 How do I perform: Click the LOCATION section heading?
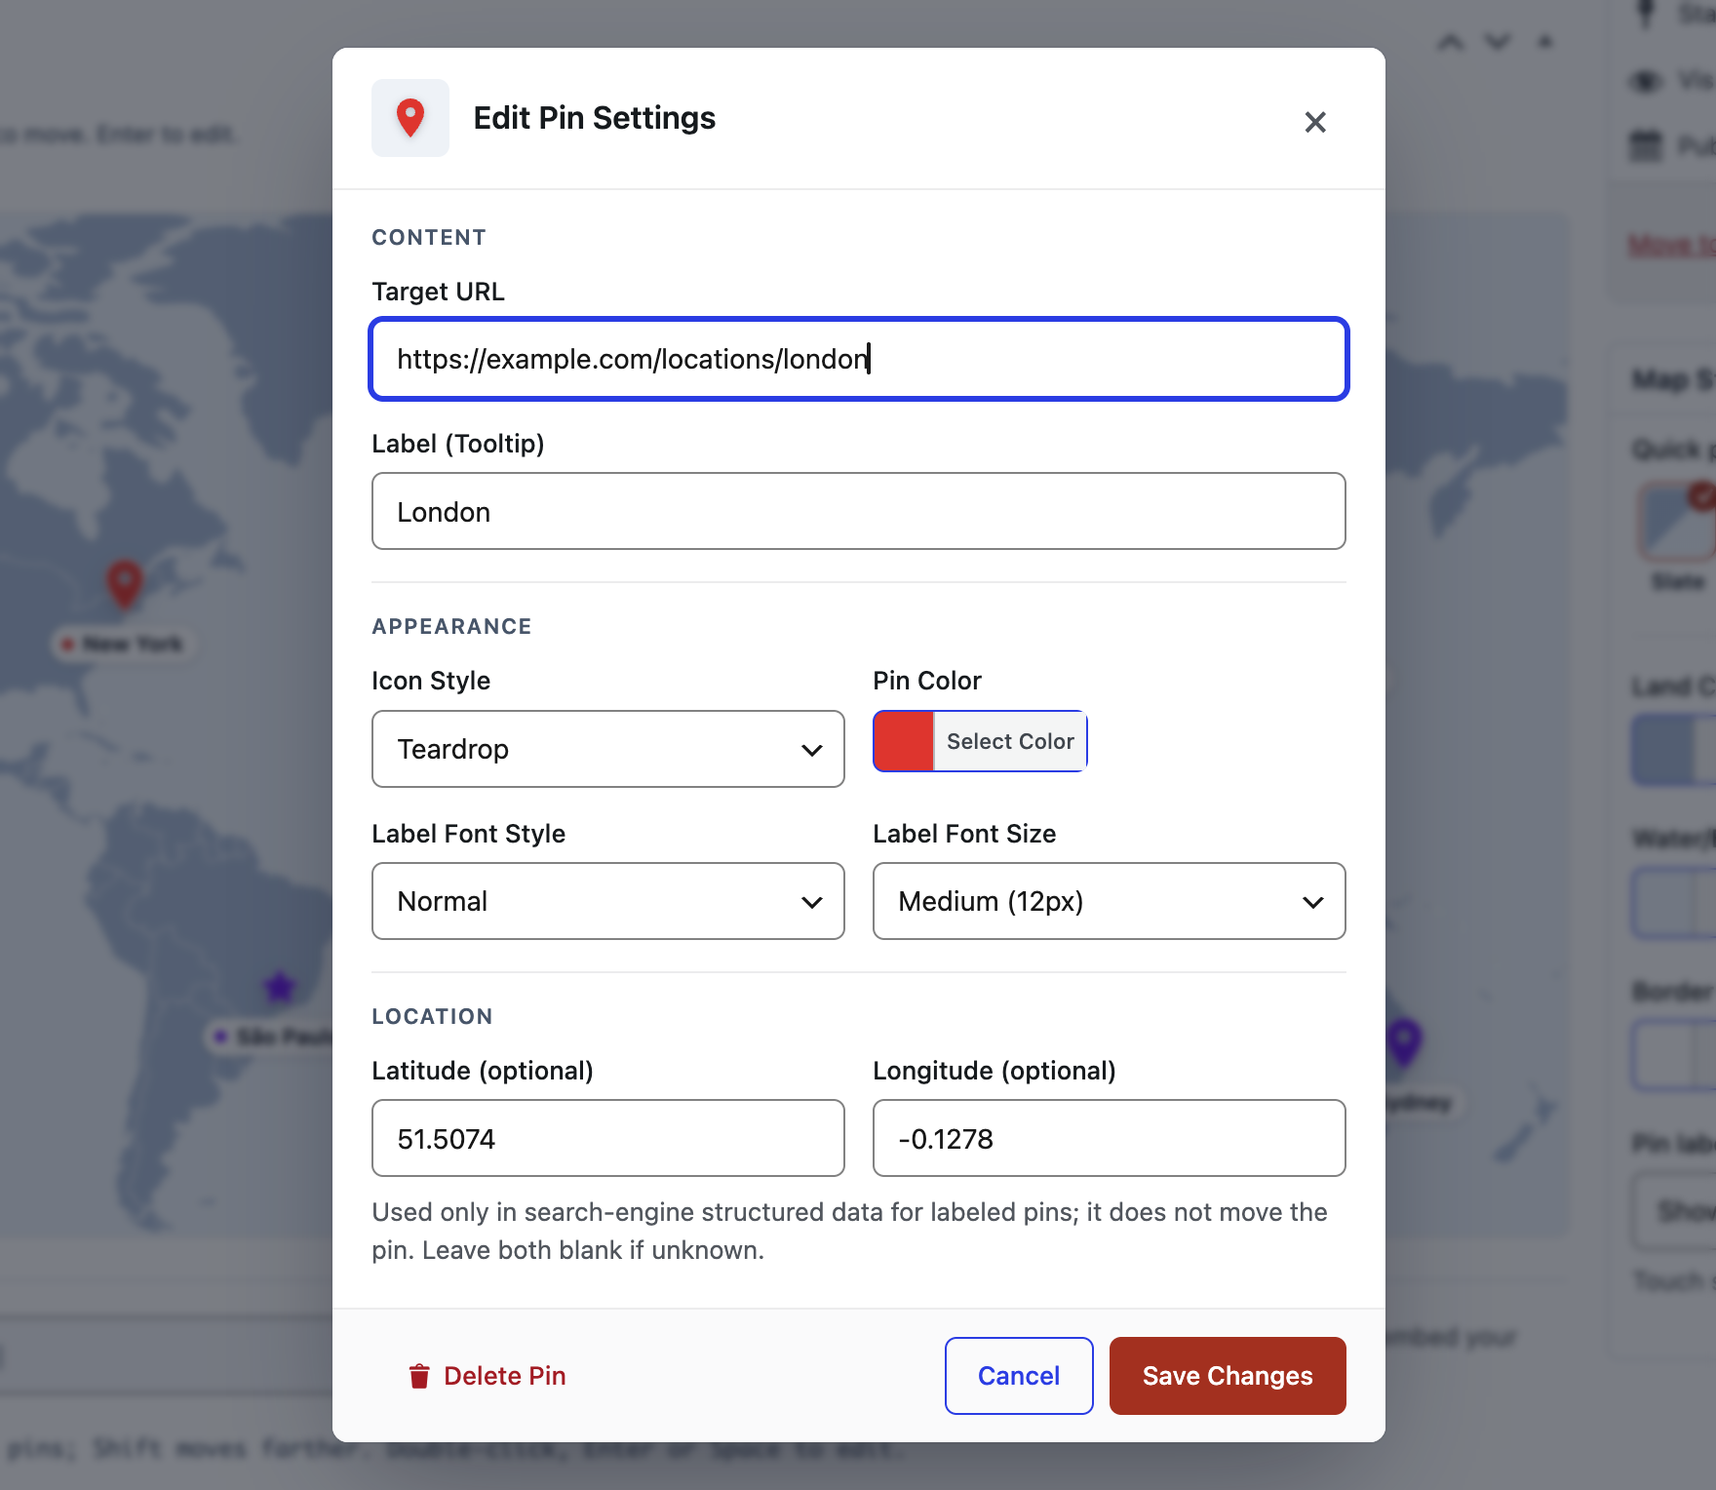432,1016
